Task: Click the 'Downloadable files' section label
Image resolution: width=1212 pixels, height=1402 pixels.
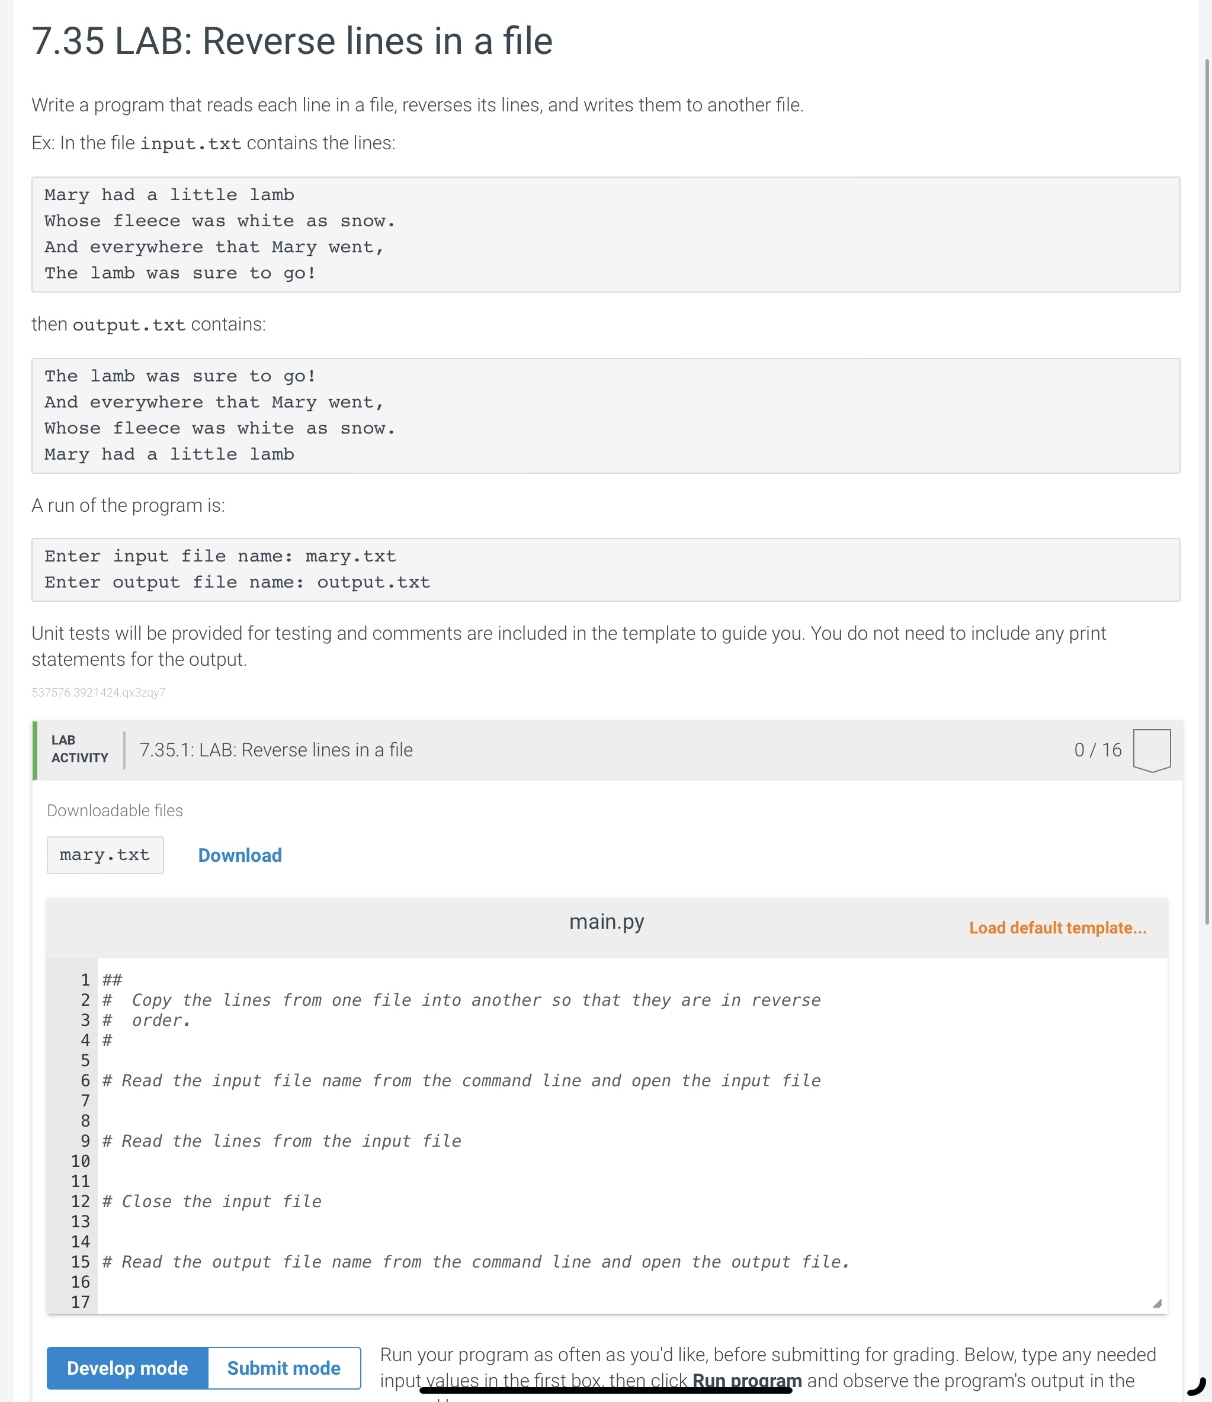Action: [x=114, y=810]
